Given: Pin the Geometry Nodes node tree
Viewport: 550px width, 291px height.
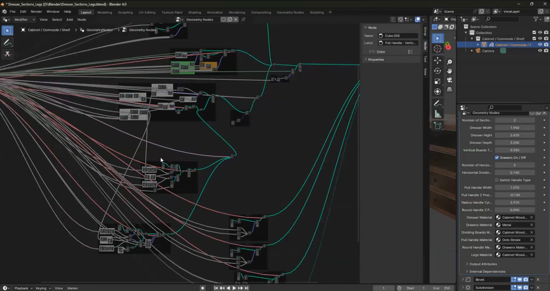Looking at the screenshot, I should (243, 19).
